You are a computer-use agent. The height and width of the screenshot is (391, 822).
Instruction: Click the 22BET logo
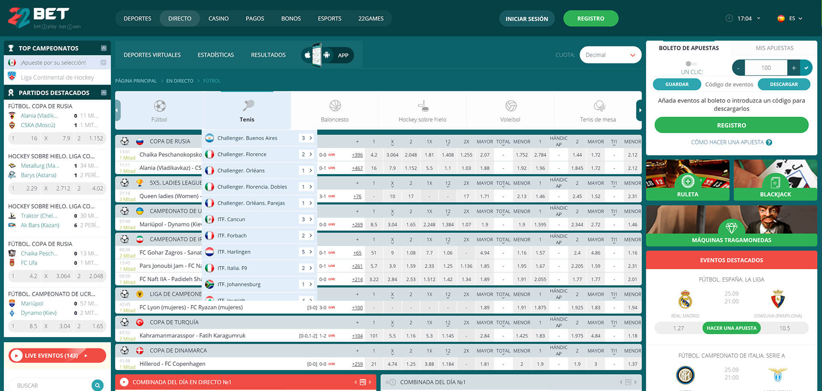click(44, 18)
